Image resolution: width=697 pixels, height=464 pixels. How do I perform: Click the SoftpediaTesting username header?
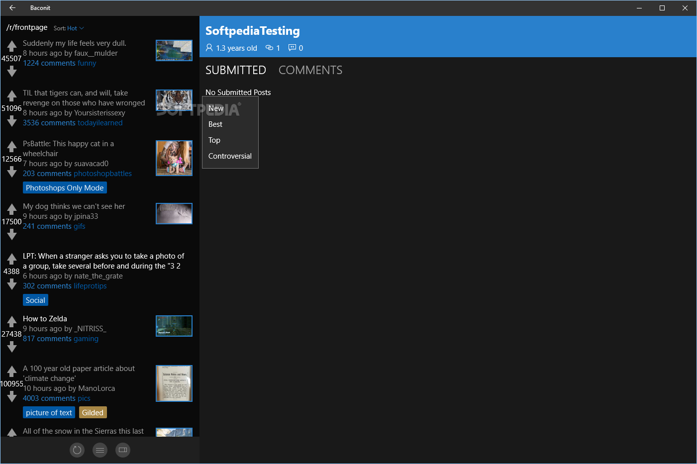(253, 31)
